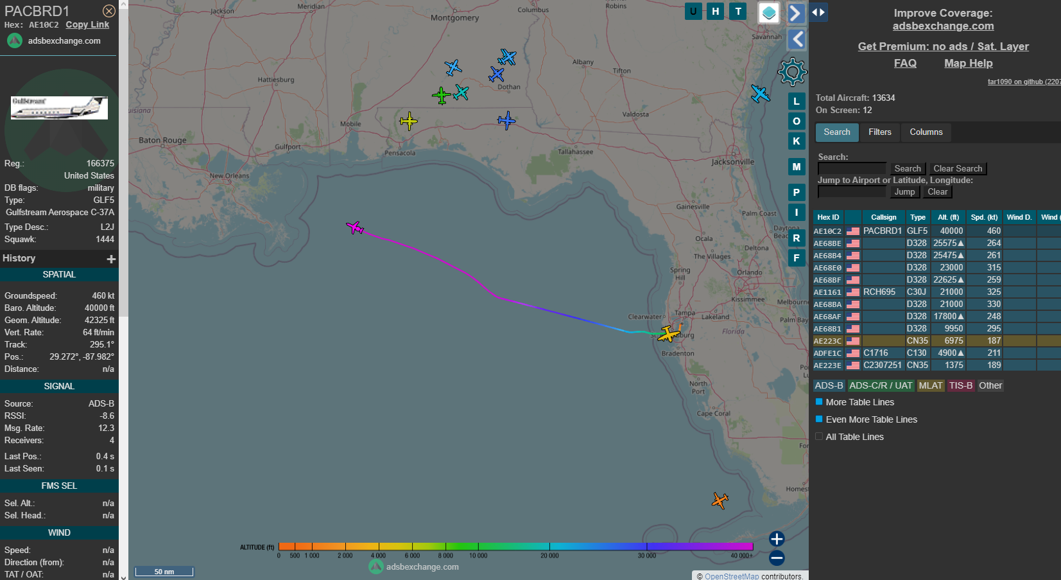Toggle the P map option button
This screenshot has height=580, width=1061.
pos(797,192)
